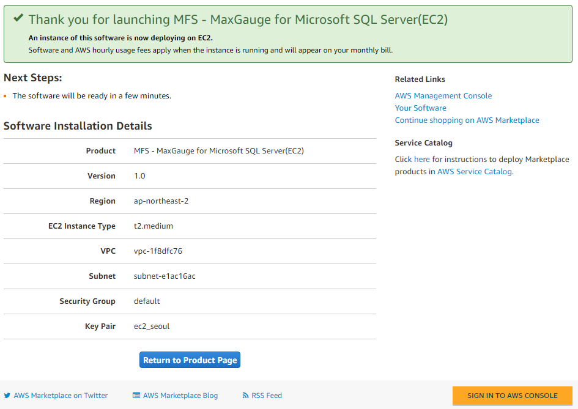The height and width of the screenshot is (409, 578).
Task: Click the region value 'ap-northeast-2'
Action: pyautogui.click(x=161, y=201)
